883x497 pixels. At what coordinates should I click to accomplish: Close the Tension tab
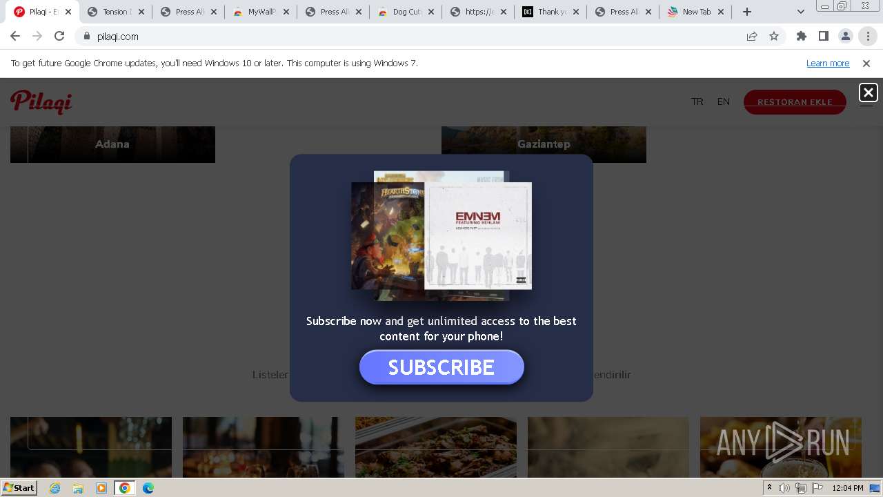point(141,12)
